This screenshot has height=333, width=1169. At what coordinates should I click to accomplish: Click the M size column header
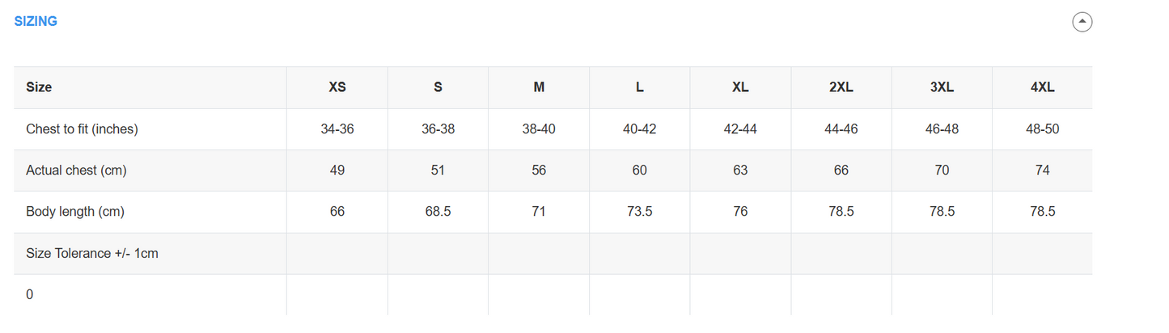(x=539, y=87)
